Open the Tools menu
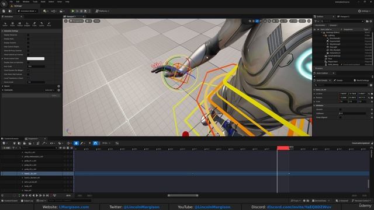 point(35,2)
